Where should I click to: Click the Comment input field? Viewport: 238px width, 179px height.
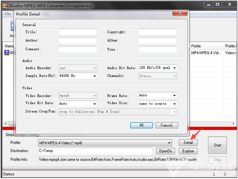tap(78, 49)
